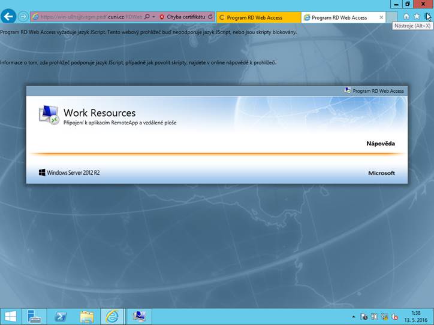The height and width of the screenshot is (325, 434).
Task: Open a new tab with the blank tab button
Action: pos(391,17)
